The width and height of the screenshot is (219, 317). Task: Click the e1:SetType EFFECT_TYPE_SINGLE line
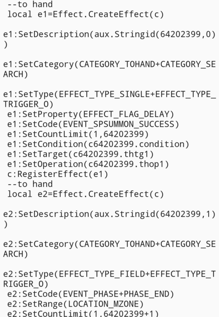[x=109, y=94]
